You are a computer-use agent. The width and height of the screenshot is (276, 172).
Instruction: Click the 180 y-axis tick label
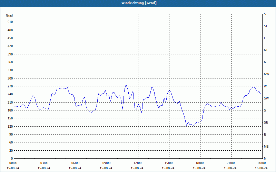(10, 110)
